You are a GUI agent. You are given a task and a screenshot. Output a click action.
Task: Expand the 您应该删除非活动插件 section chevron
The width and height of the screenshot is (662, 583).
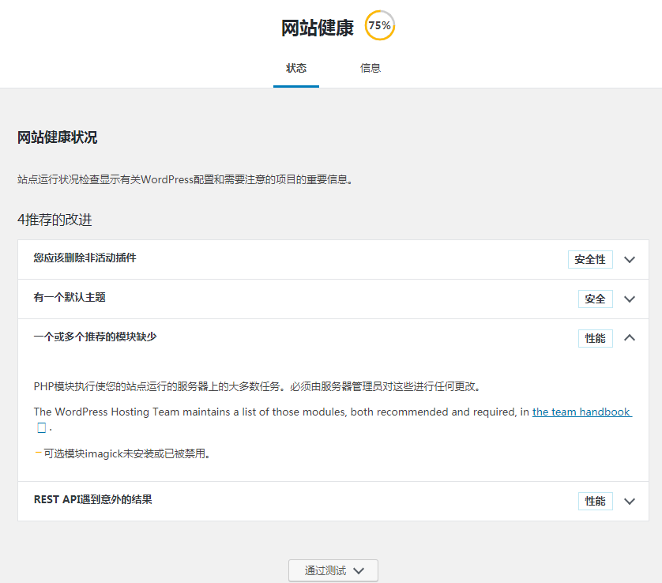coord(630,258)
